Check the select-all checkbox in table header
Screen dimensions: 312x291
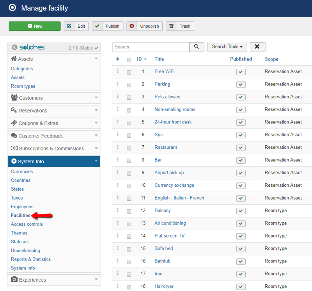coord(129,60)
